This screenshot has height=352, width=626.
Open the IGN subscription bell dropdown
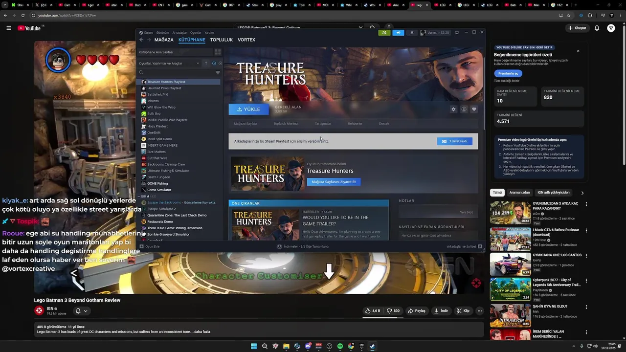[x=82, y=310]
